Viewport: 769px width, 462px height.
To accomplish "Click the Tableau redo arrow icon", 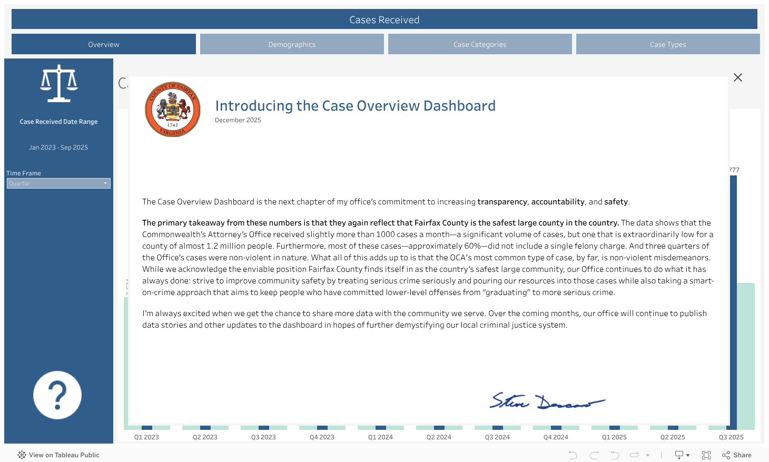I will point(594,455).
